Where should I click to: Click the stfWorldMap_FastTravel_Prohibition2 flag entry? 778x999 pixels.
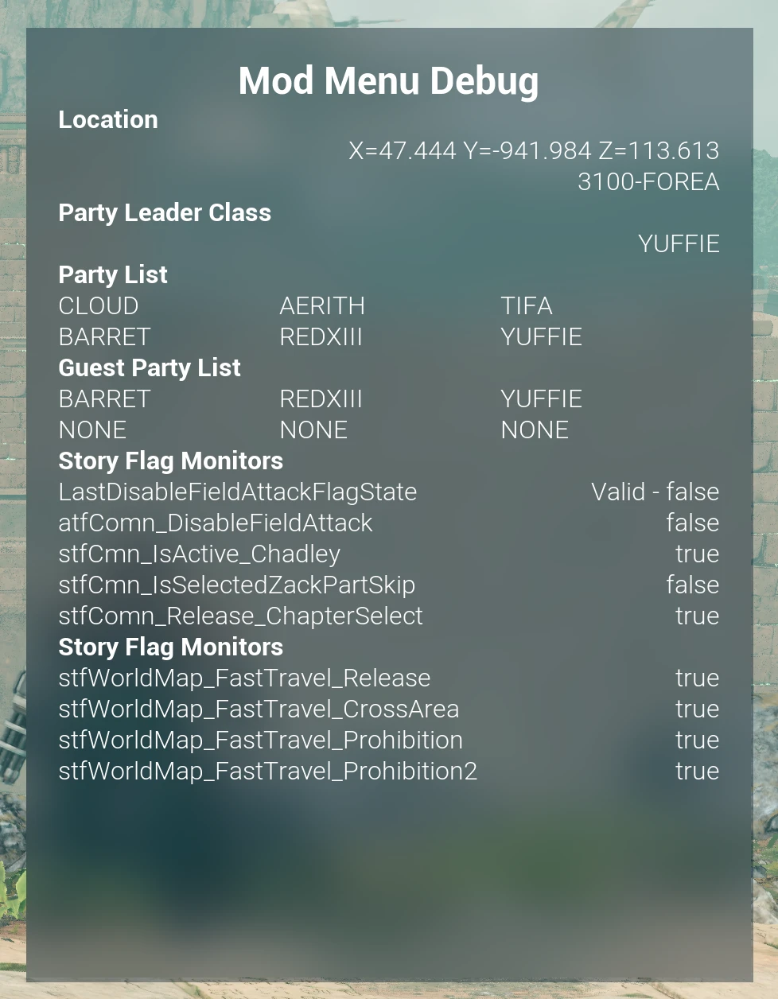(267, 771)
